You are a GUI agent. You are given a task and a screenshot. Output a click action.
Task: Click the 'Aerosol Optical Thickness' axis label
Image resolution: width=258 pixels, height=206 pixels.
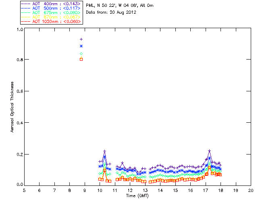click(x=12, y=107)
